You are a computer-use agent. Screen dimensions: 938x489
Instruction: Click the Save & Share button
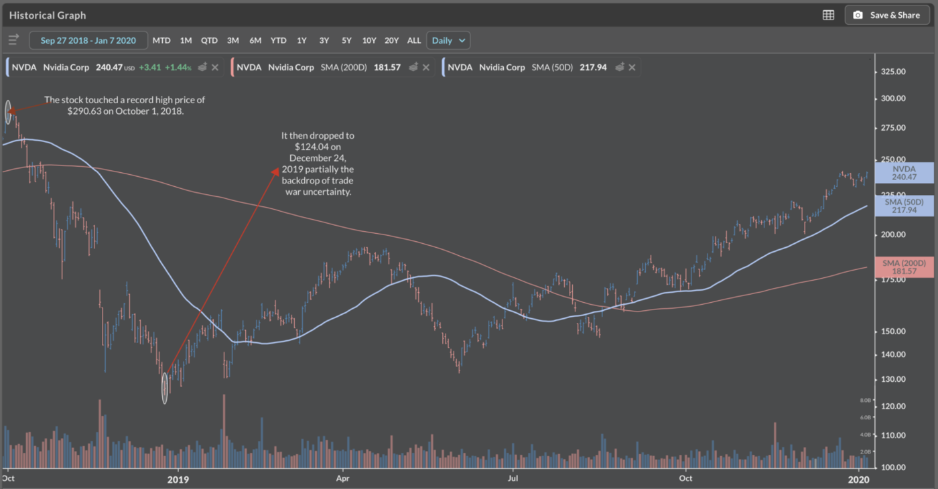tap(887, 15)
